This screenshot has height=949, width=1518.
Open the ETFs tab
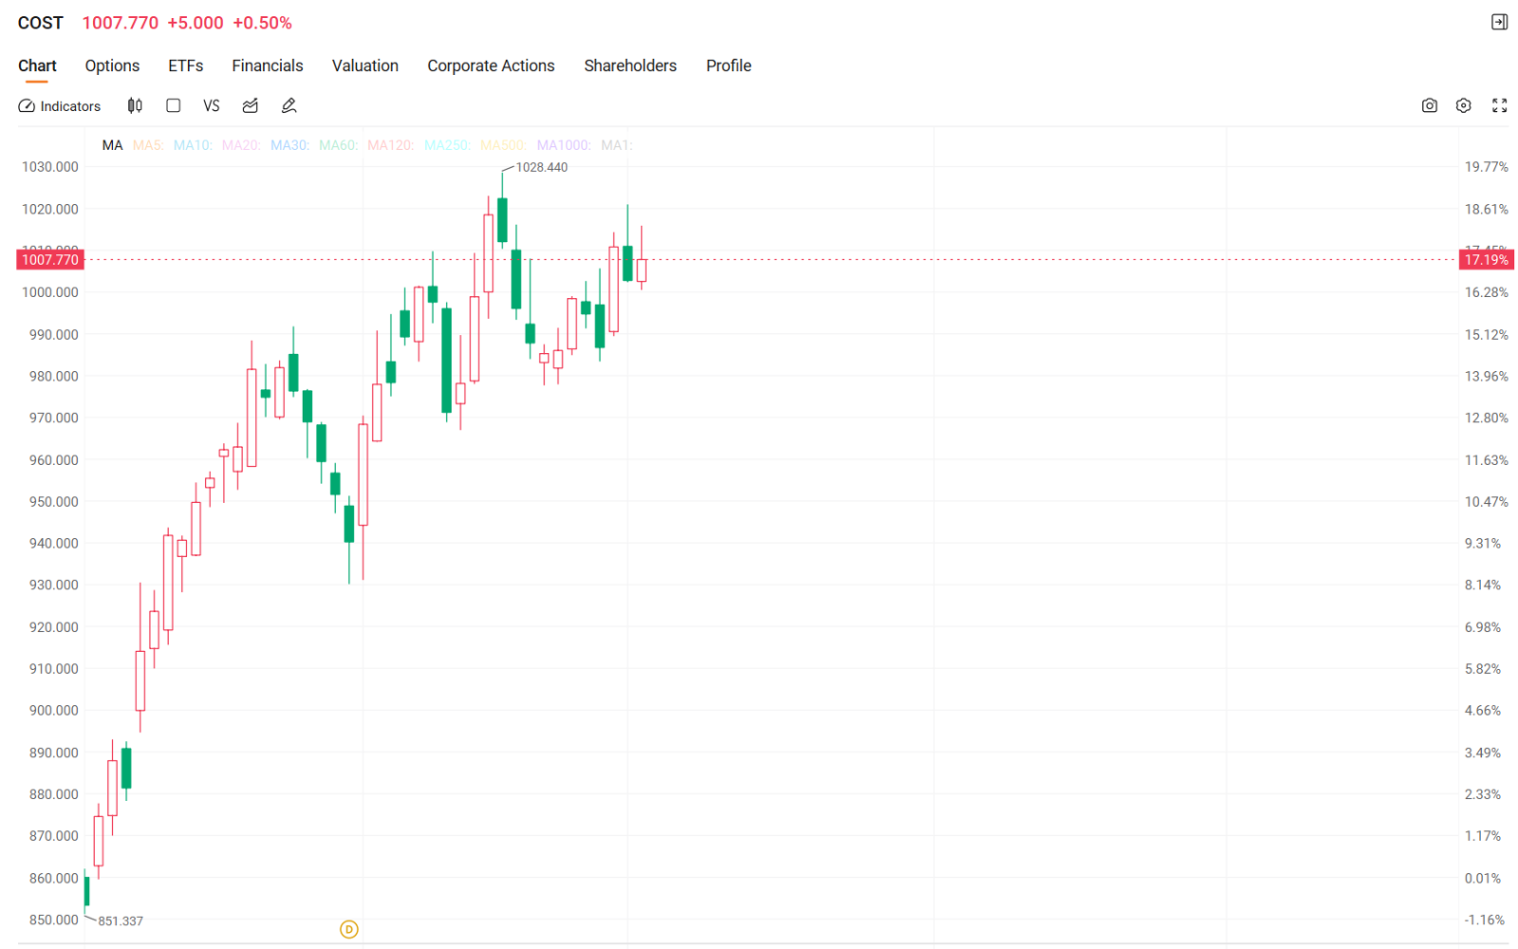pyautogui.click(x=186, y=65)
